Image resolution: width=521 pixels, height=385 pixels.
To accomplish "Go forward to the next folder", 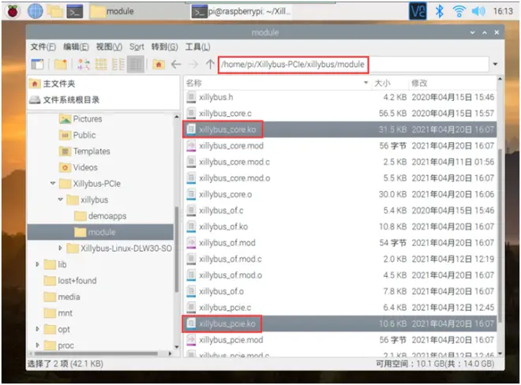I will [x=193, y=64].
